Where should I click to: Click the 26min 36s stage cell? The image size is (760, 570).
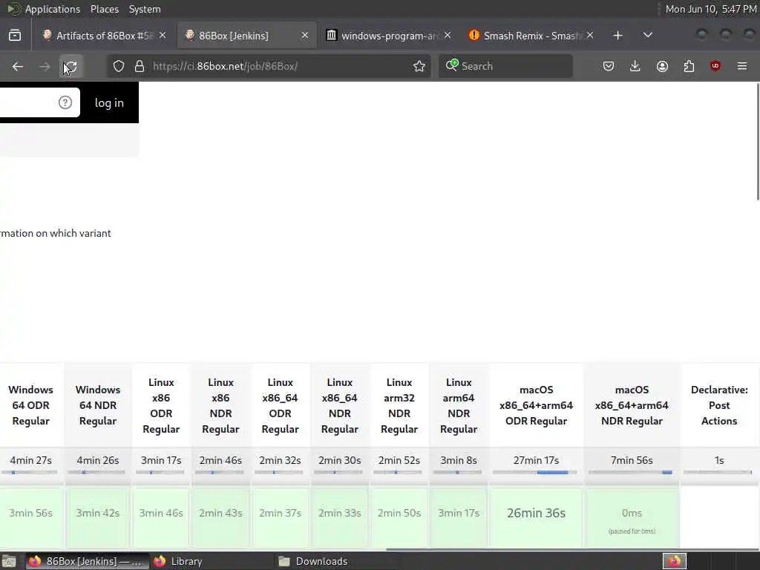tap(536, 517)
